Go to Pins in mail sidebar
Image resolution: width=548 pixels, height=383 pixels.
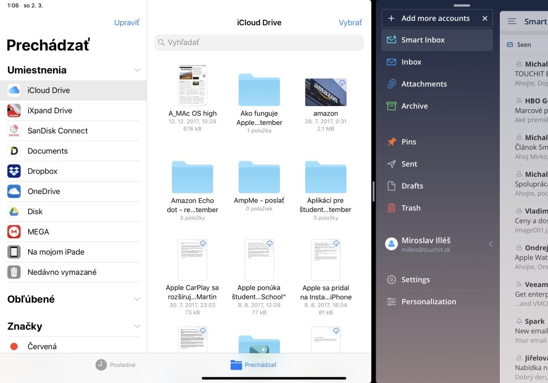(408, 142)
